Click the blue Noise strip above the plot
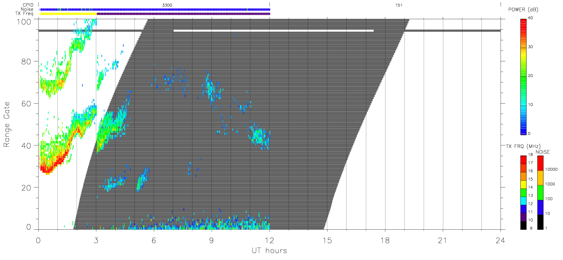 click(155, 9)
